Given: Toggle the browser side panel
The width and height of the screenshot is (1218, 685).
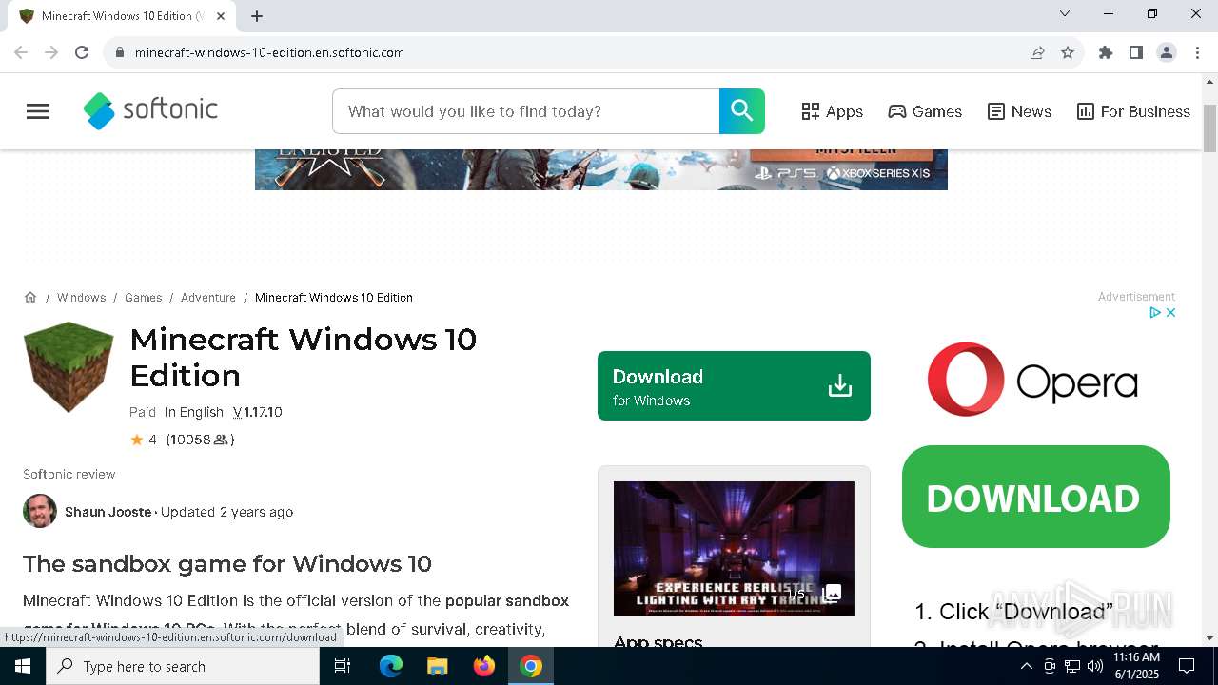Looking at the screenshot, I should click(x=1136, y=52).
